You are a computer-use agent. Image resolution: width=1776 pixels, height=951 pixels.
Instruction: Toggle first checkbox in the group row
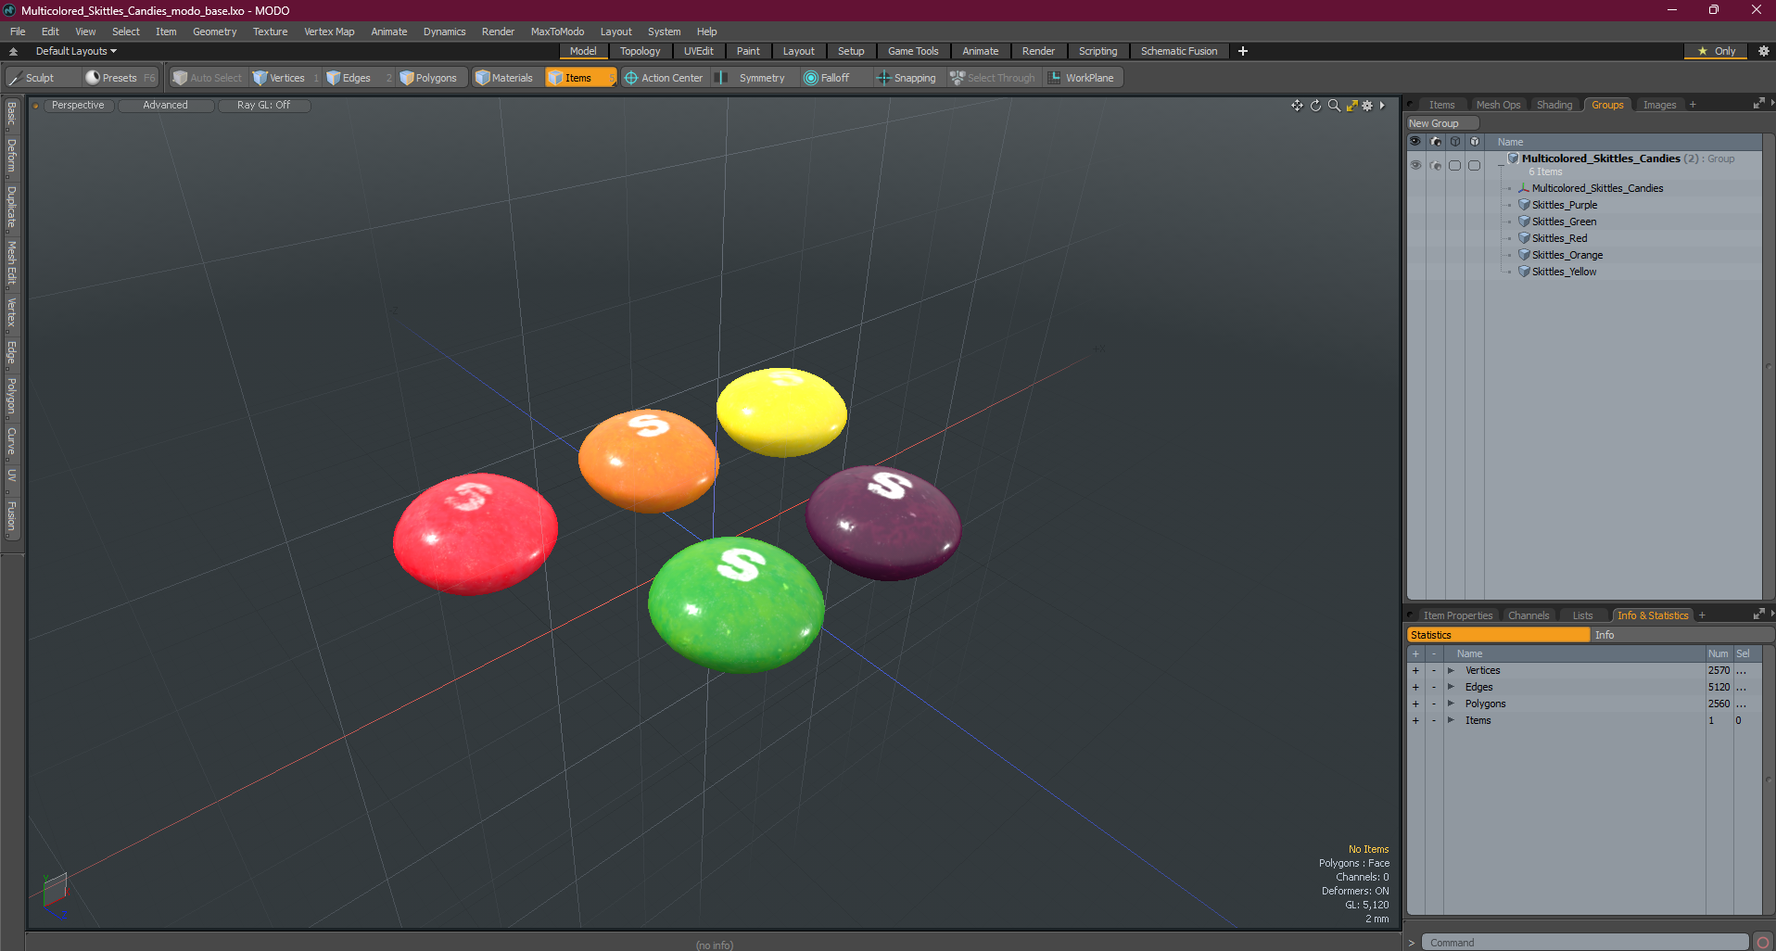[1454, 165]
